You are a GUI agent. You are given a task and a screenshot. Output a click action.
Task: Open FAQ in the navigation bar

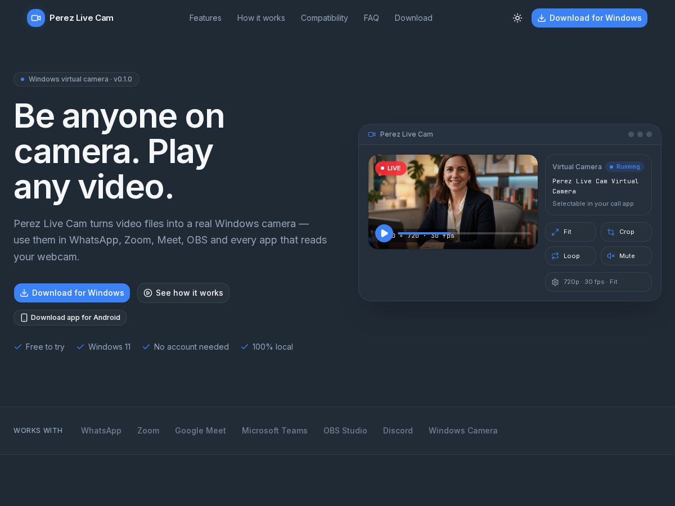[x=371, y=18]
